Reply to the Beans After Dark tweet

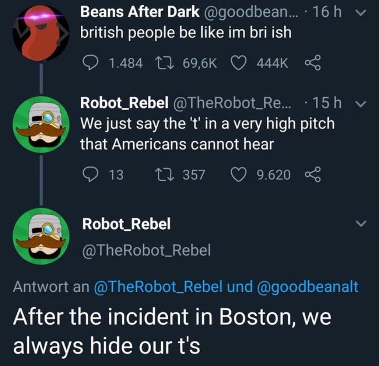(x=91, y=63)
